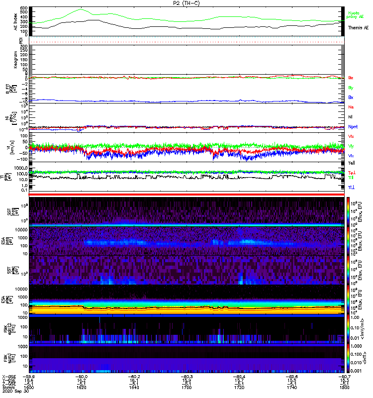Click the X-GSE value -60.4

coord(239,377)
